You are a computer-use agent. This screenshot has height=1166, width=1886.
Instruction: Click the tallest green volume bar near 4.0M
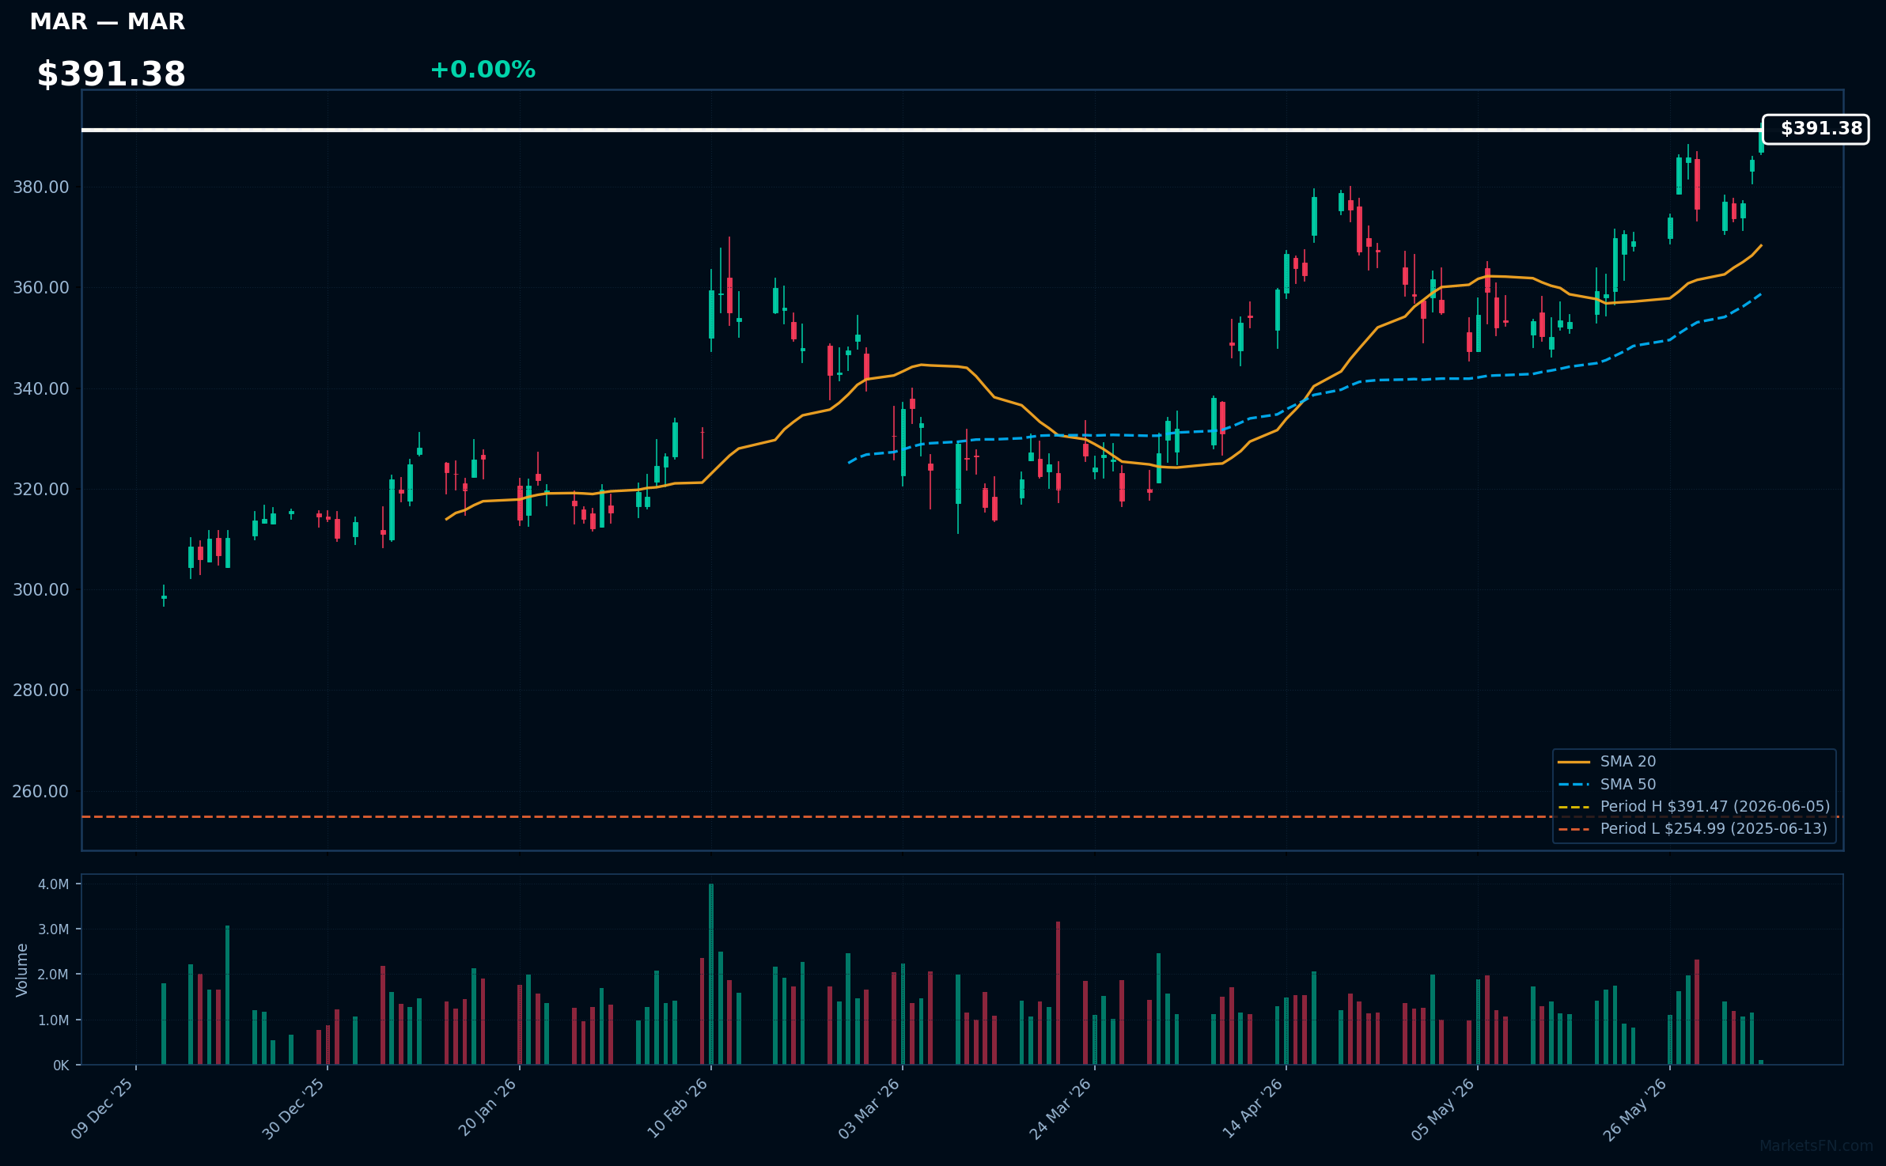[x=711, y=974]
